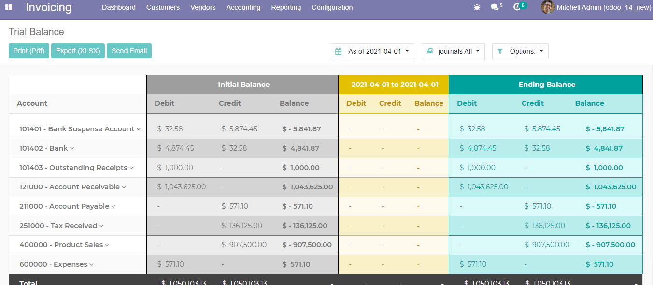Image resolution: width=653 pixels, height=285 pixels.
Task: Click the funnel filter icon
Action: pyautogui.click(x=500, y=51)
